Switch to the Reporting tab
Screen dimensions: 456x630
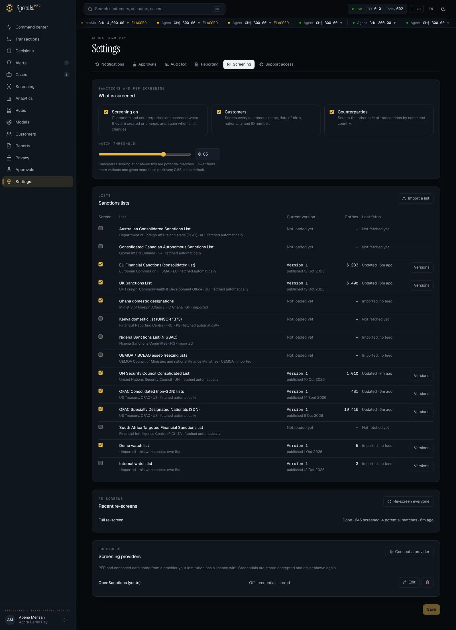pyautogui.click(x=207, y=64)
